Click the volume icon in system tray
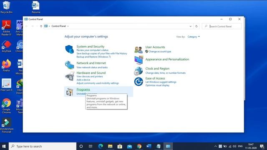267x150 pixels. (234, 146)
